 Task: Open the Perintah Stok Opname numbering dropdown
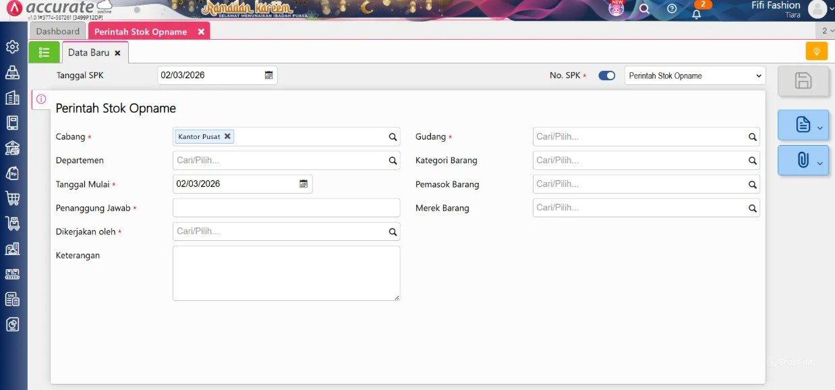click(695, 76)
